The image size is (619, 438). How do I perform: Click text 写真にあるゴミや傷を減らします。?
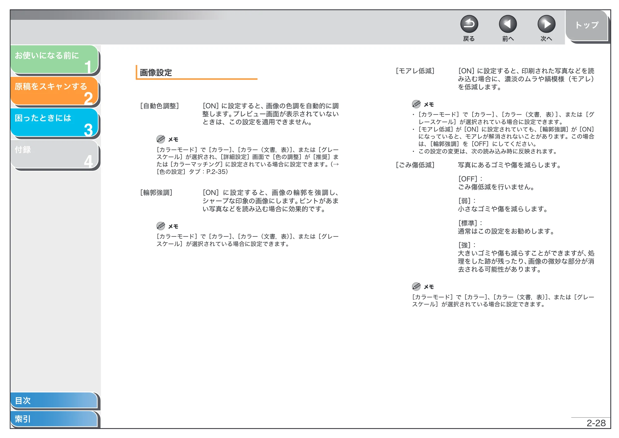click(x=510, y=165)
